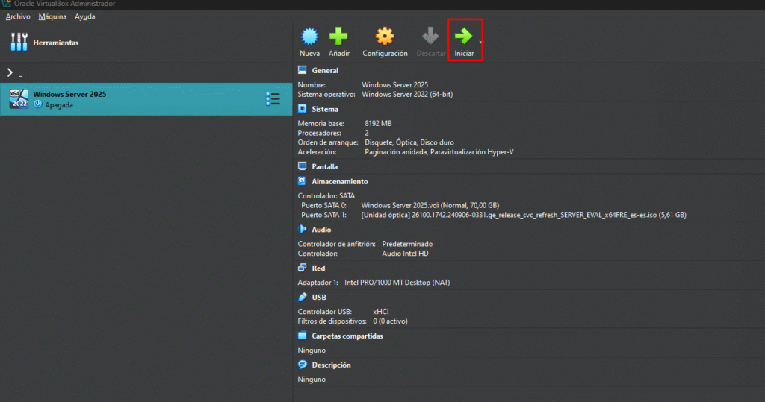Click 'Ninguno' under Carpetas compartidas
Screen dimensions: 765x402
coord(312,351)
